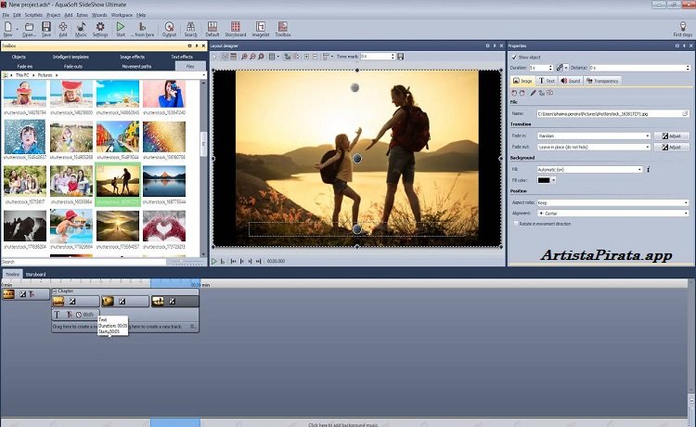
Task: Open the Fade in transition dropdown
Action: 646,136
